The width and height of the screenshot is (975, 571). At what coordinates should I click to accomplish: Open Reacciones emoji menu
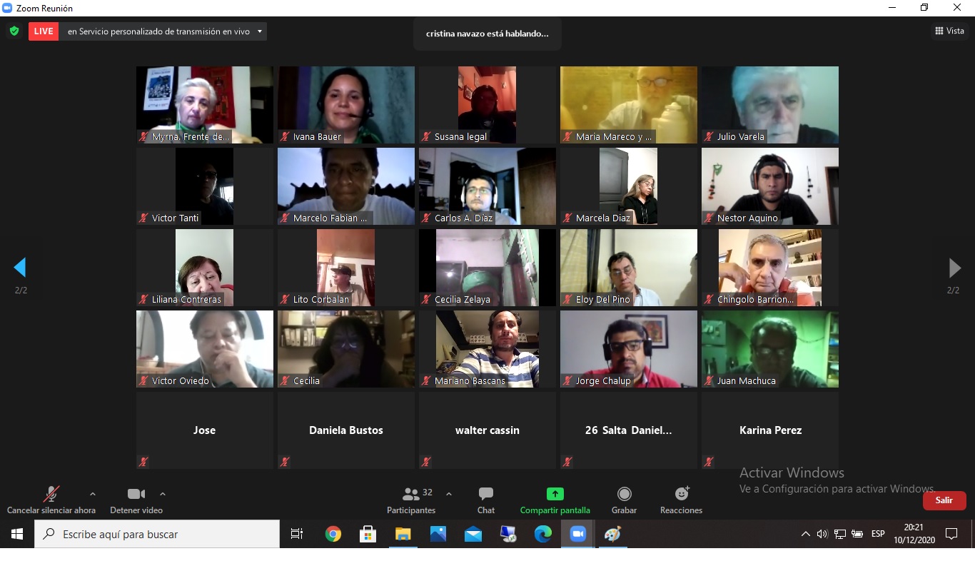pos(682,500)
